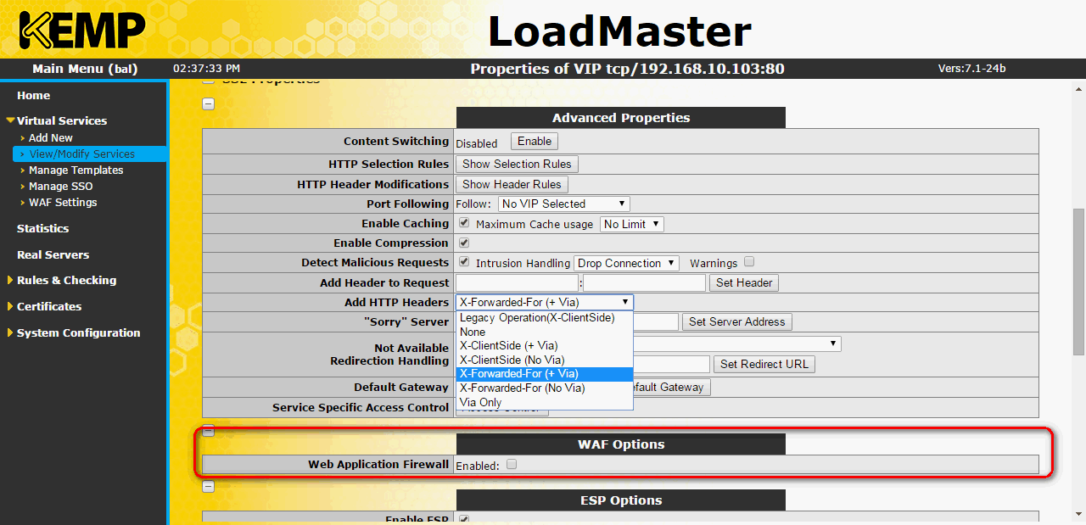Open Add New under Virtual Services
1086x525 pixels.
(51, 138)
